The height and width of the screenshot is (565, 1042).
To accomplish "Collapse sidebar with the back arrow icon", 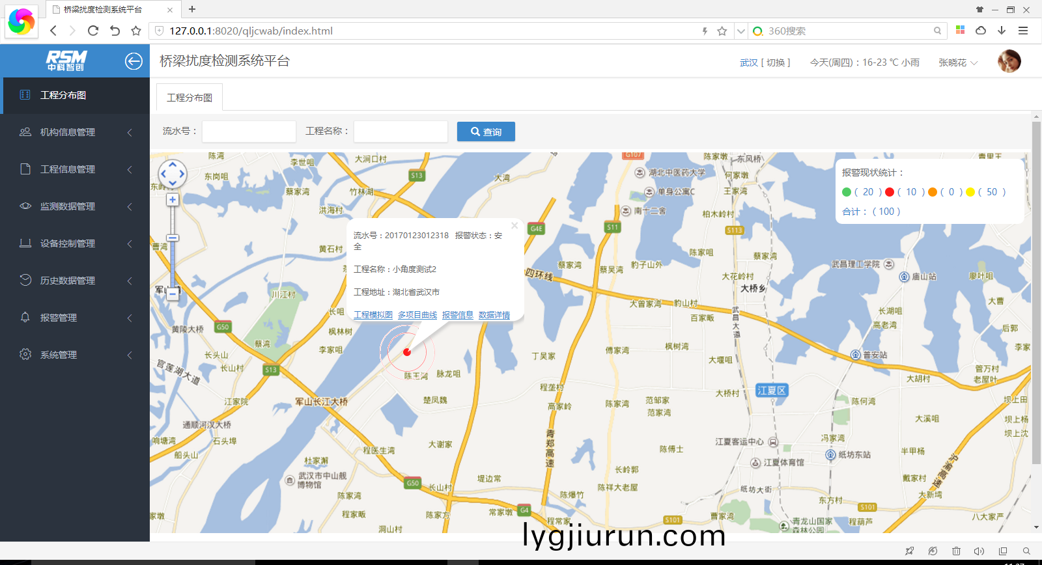I will pos(134,61).
